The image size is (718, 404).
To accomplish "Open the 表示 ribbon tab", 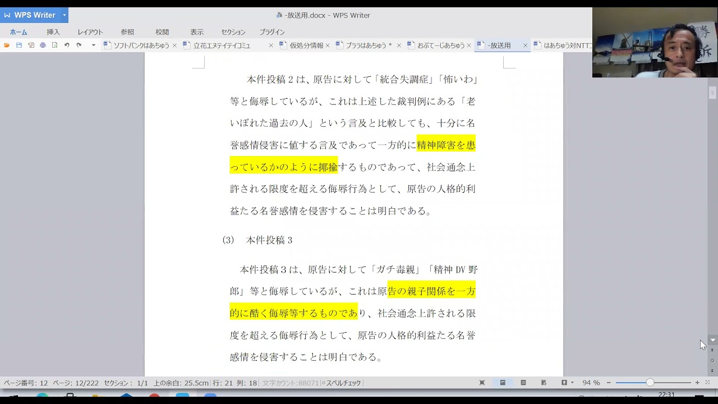I will tap(197, 32).
